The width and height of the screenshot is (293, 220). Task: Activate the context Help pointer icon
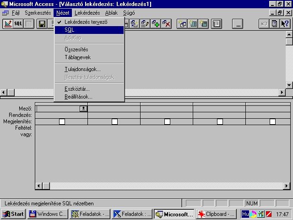285,24
